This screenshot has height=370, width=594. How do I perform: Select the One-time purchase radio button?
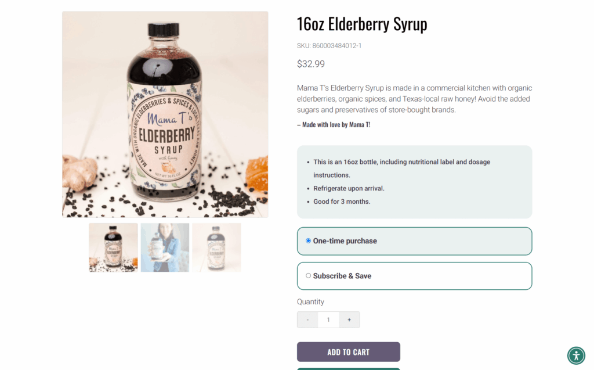[x=309, y=240]
